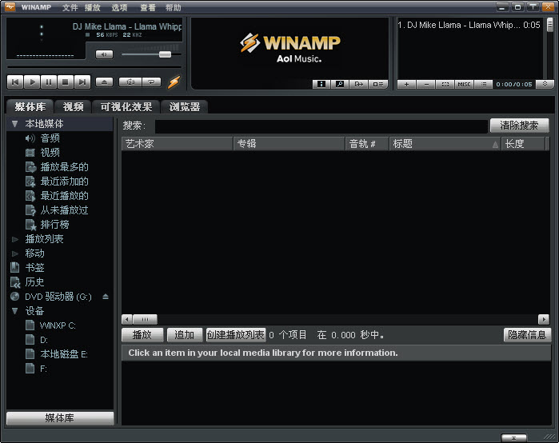Image resolution: width=559 pixels, height=443 pixels.
Task: Select the D: device
Action: [x=43, y=340]
